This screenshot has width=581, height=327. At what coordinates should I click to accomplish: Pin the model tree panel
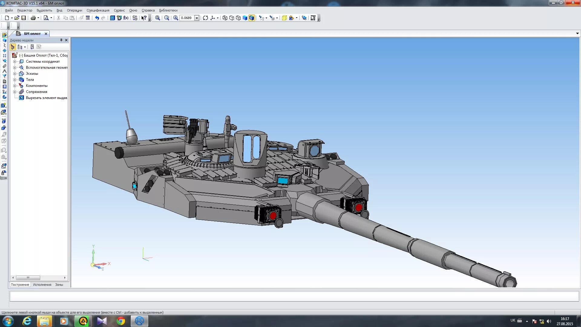click(x=61, y=40)
